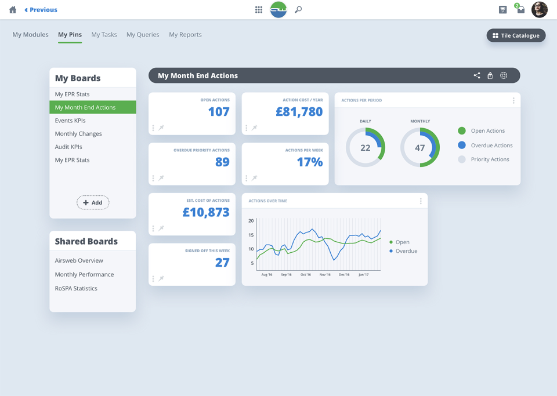Pin icon on Signed Off This Week tile
The width and height of the screenshot is (557, 396).
pos(161,278)
